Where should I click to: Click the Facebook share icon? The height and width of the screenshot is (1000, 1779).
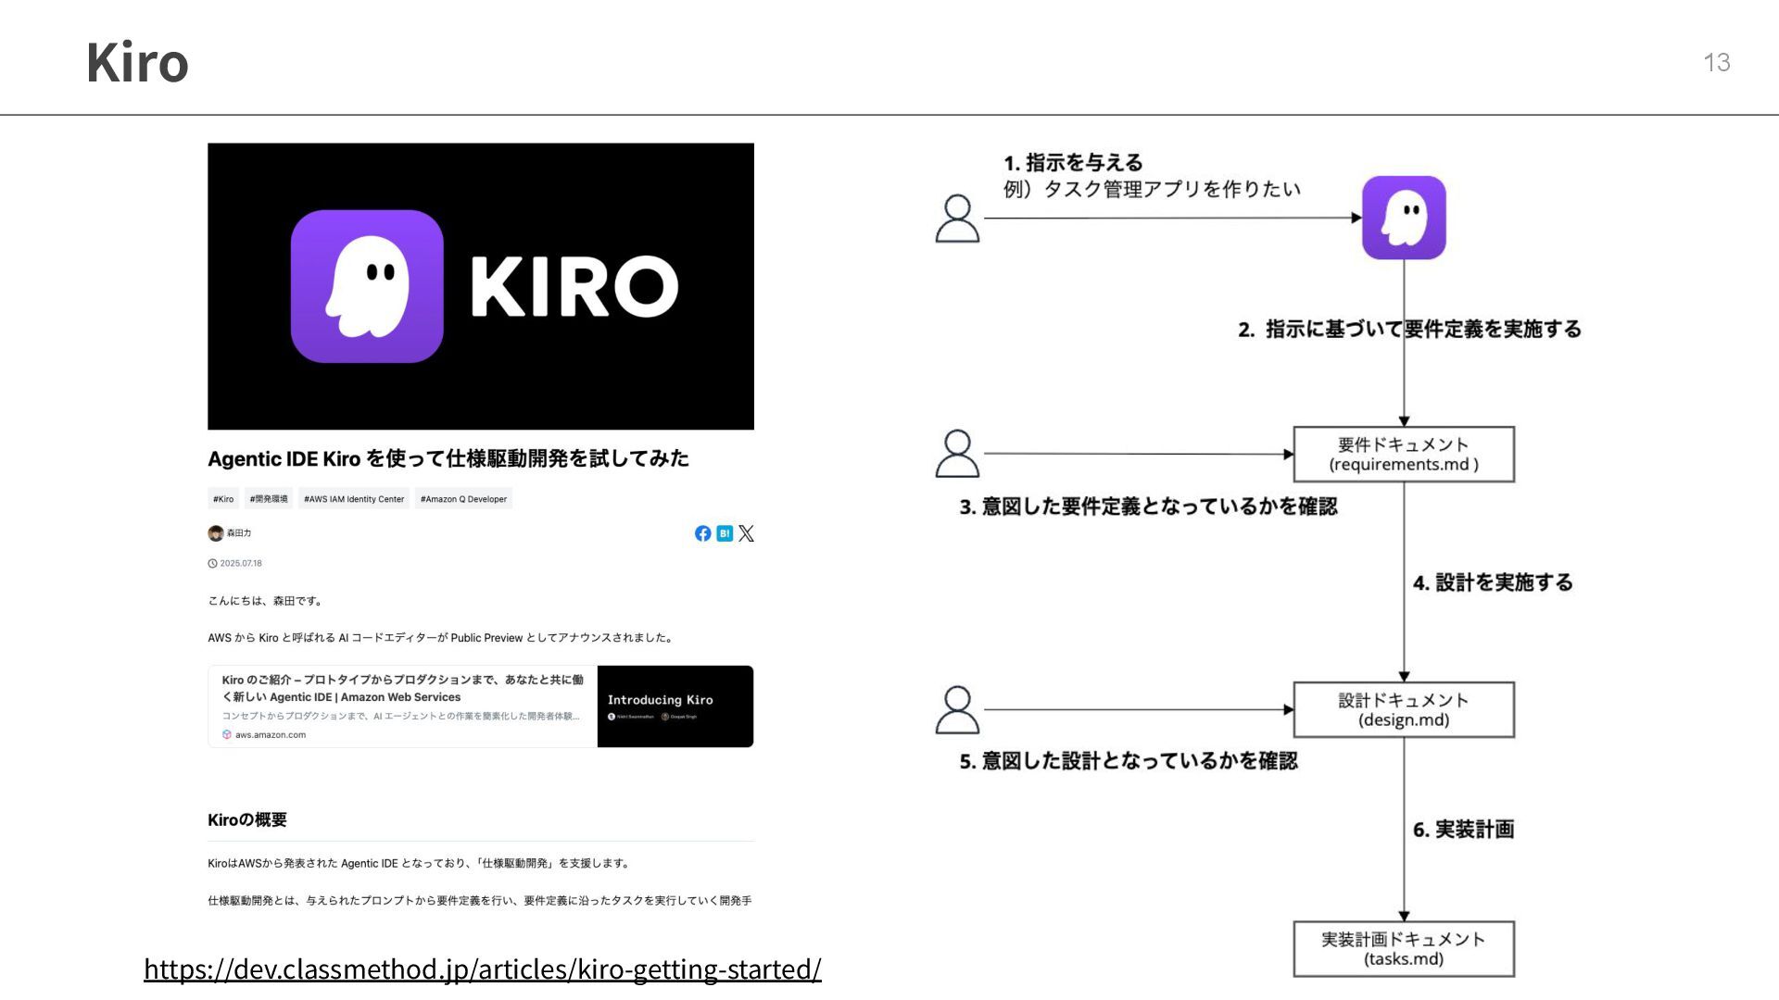702,533
